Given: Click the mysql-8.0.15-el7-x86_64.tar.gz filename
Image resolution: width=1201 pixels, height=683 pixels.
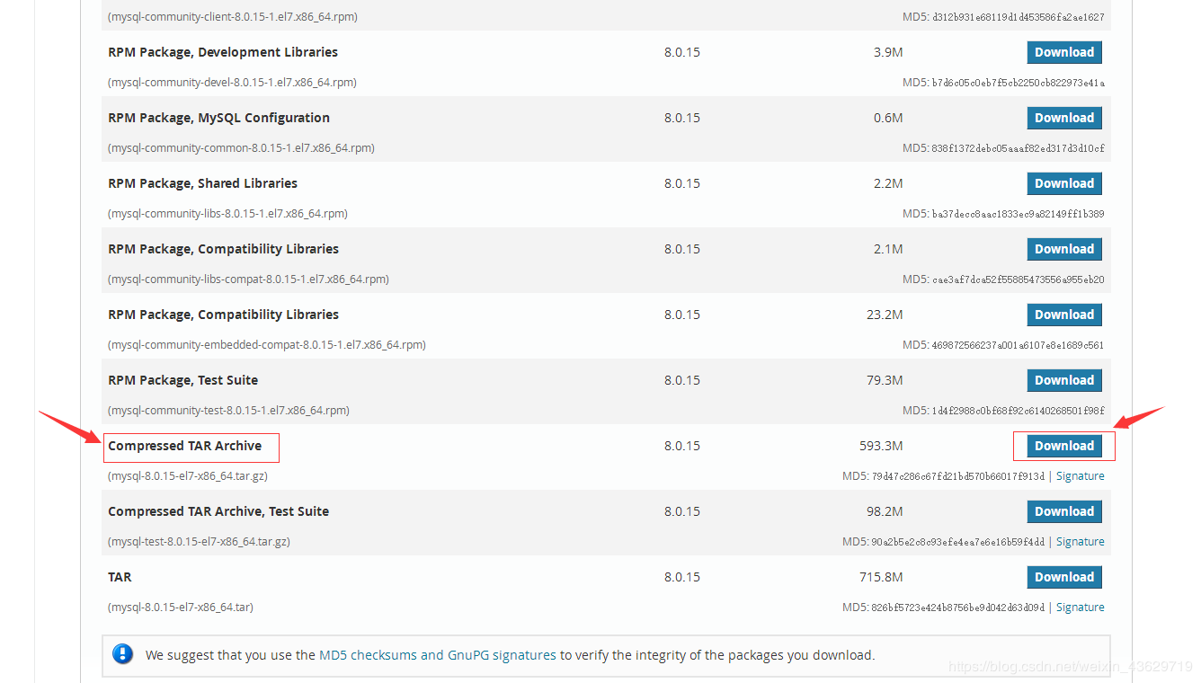Looking at the screenshot, I should point(187,476).
